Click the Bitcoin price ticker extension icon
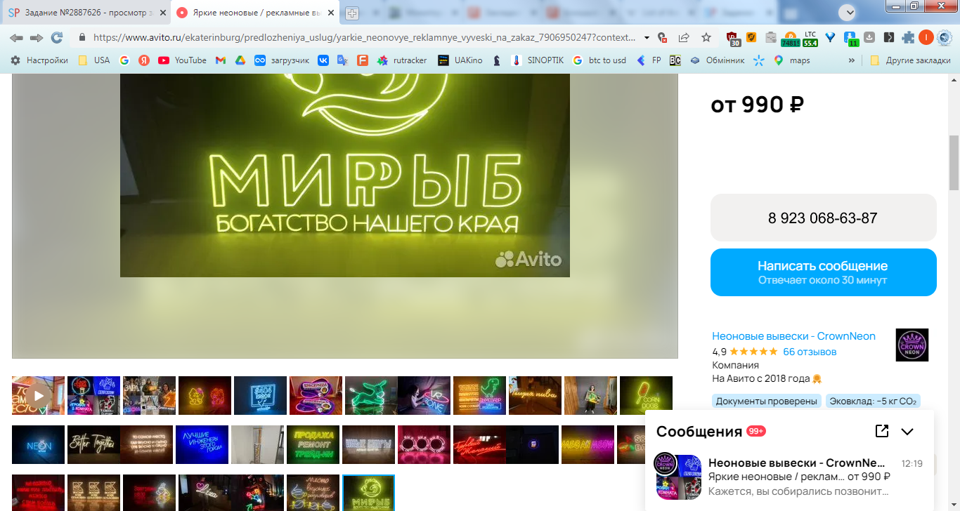960x511 pixels. [791, 39]
